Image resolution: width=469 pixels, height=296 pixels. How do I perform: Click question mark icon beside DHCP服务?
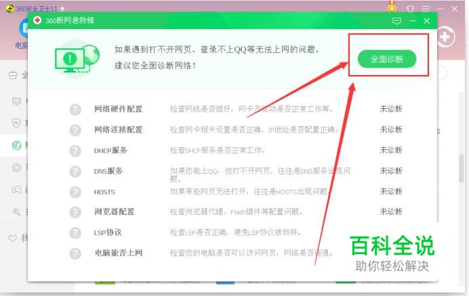tap(75, 151)
